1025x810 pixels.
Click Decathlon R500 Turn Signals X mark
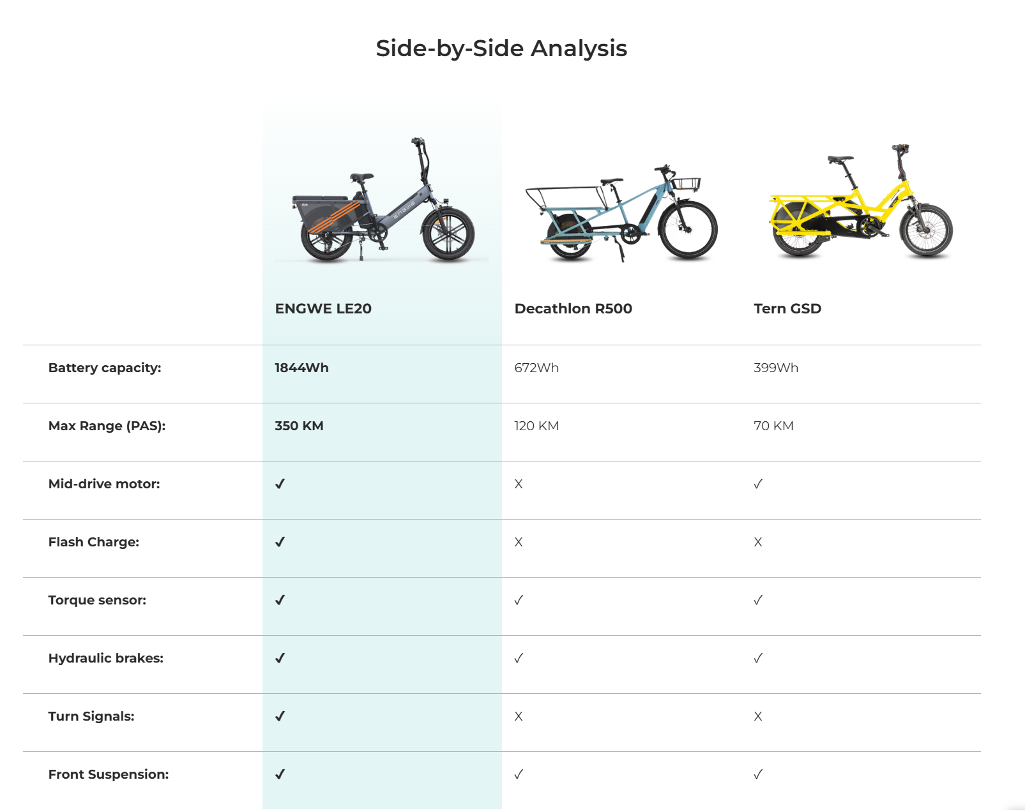click(519, 717)
